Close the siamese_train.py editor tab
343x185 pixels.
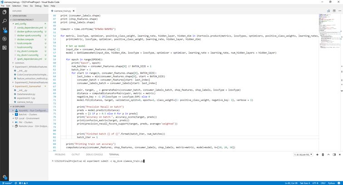pyautogui.click(x=73, y=11)
